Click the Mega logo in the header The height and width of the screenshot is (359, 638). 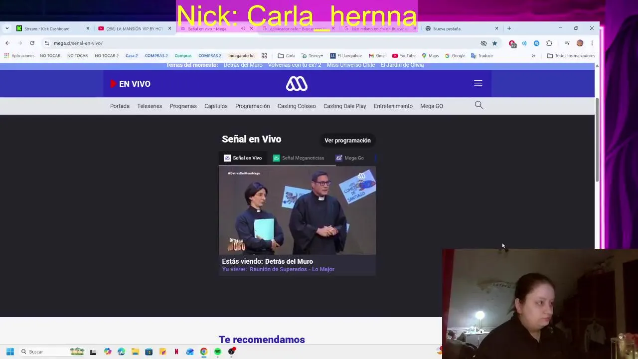point(297,84)
